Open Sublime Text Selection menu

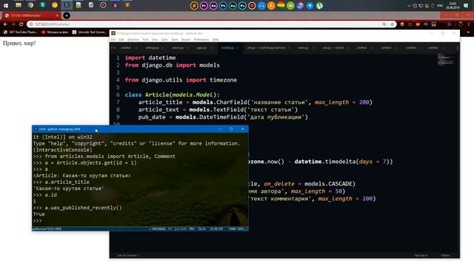pos(133,39)
